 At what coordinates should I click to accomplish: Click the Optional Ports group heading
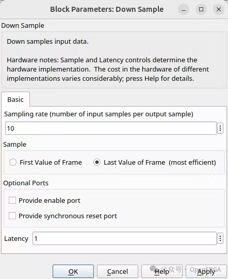click(26, 183)
